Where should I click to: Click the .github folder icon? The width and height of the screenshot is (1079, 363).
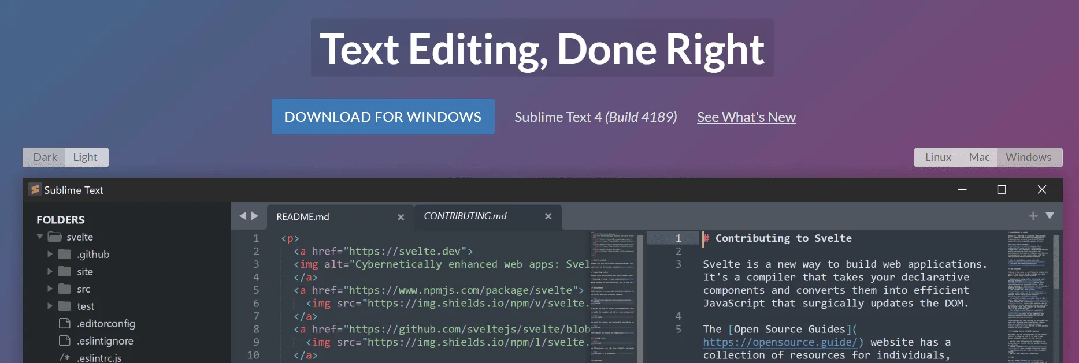point(65,254)
